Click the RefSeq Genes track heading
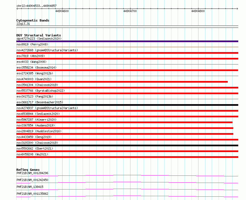Image resolution: width=246 pixels, height=200 pixels. 28,170
